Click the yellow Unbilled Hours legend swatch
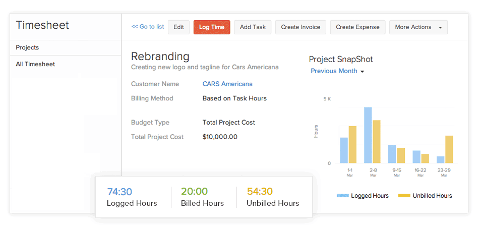479x227 pixels. click(x=404, y=196)
